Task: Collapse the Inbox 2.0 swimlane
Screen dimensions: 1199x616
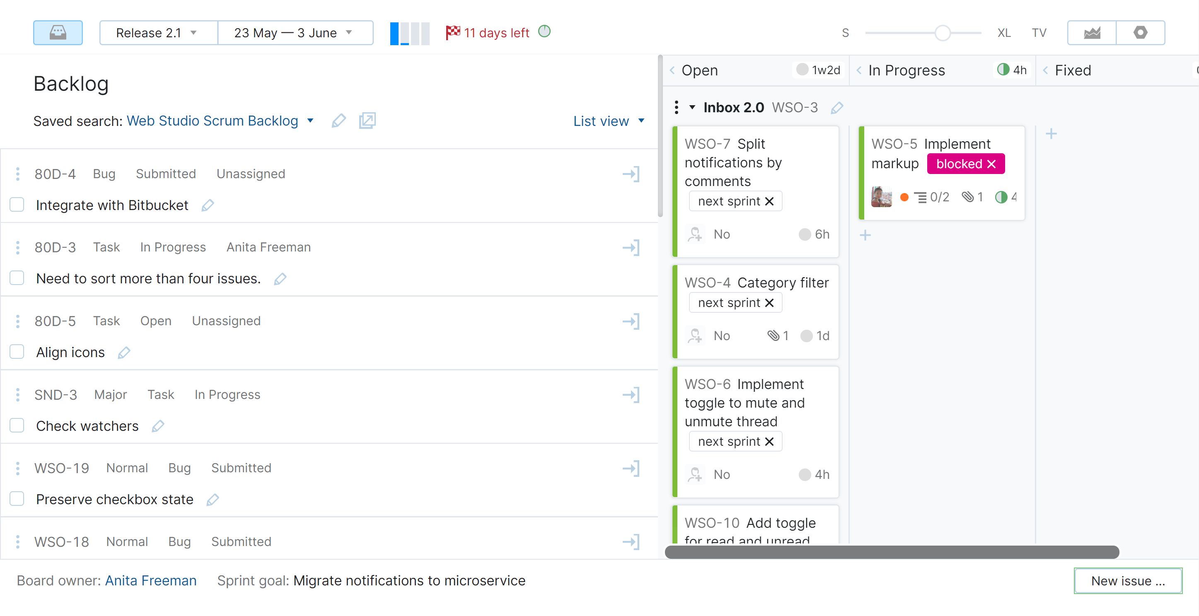Action: point(692,107)
